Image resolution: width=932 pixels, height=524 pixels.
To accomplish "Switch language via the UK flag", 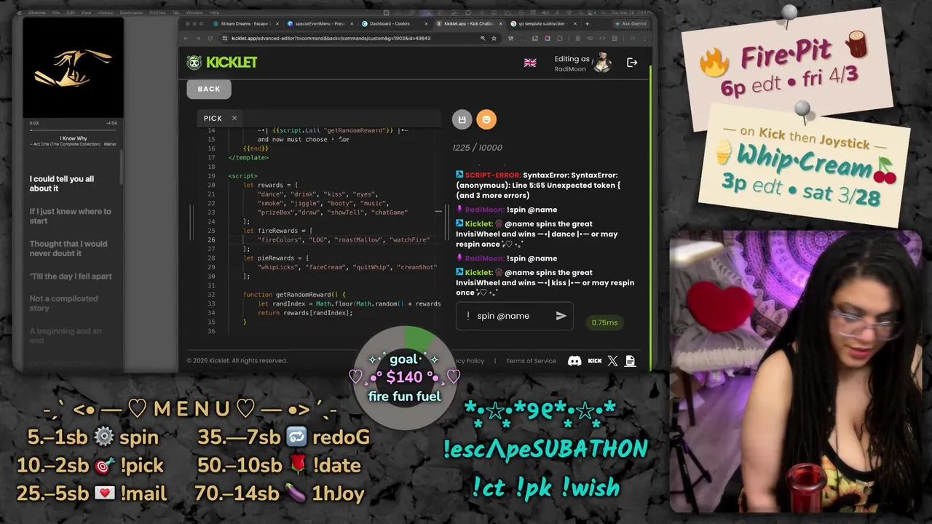I will pos(530,63).
